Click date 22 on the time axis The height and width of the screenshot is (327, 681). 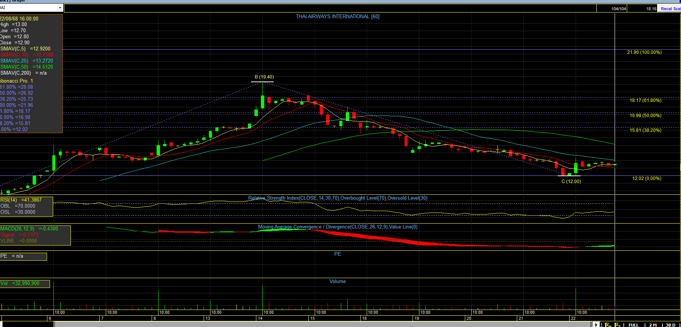tap(573, 318)
